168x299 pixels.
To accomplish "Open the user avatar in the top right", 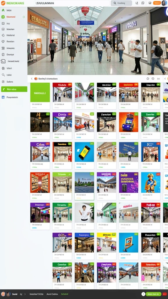I will tap(164, 3).
